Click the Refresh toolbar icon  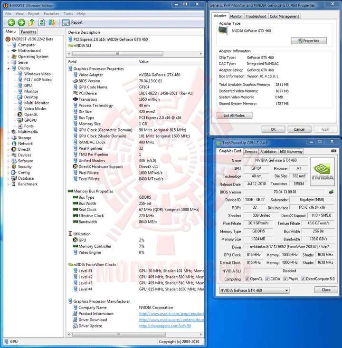(x=41, y=22)
